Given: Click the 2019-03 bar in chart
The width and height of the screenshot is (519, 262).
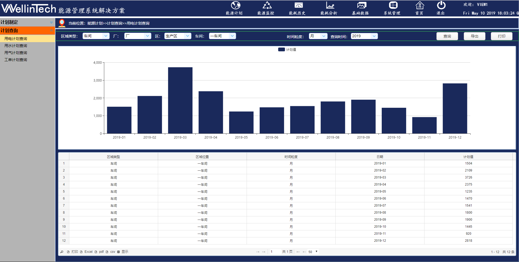Looking at the screenshot, I should click(x=180, y=100).
